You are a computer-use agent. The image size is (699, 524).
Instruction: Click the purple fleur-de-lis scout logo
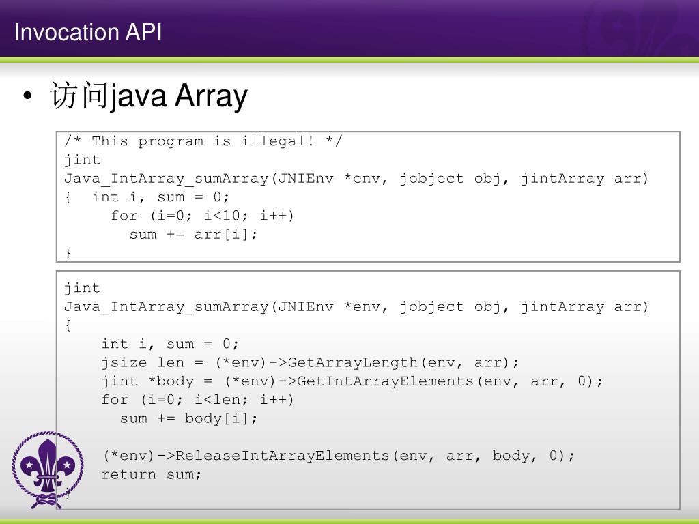(48, 470)
